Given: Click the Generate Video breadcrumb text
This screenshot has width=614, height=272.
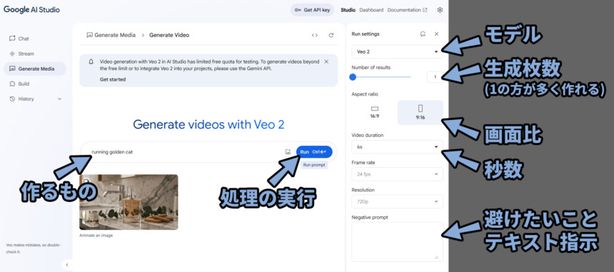Looking at the screenshot, I should coord(169,35).
